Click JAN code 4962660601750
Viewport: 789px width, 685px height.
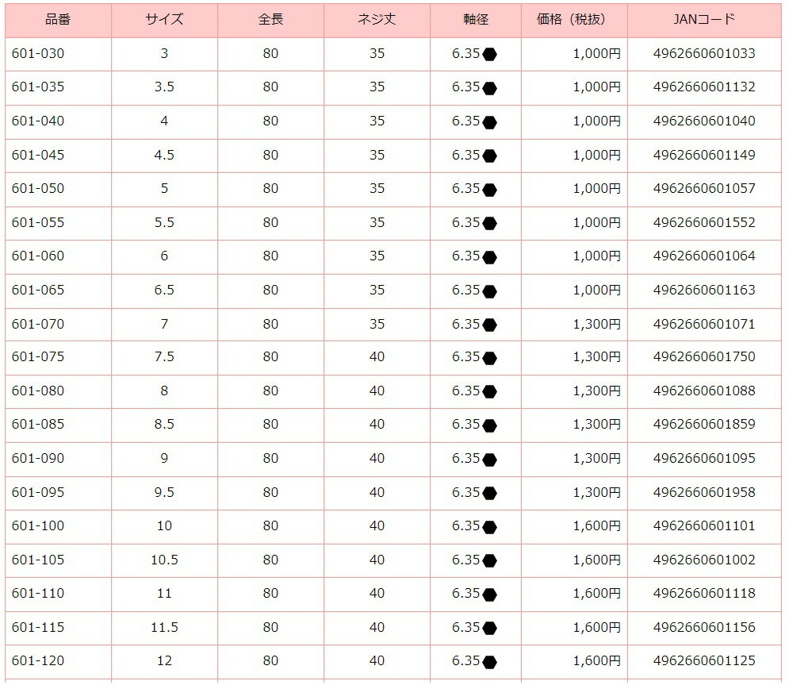[x=704, y=356]
